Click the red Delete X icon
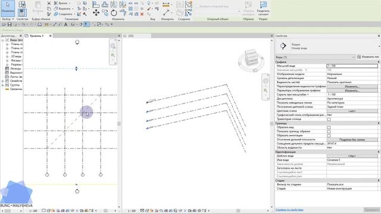 click(142, 14)
